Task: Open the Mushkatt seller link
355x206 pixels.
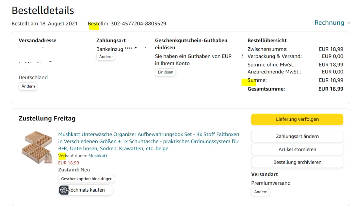Action: 98,156
